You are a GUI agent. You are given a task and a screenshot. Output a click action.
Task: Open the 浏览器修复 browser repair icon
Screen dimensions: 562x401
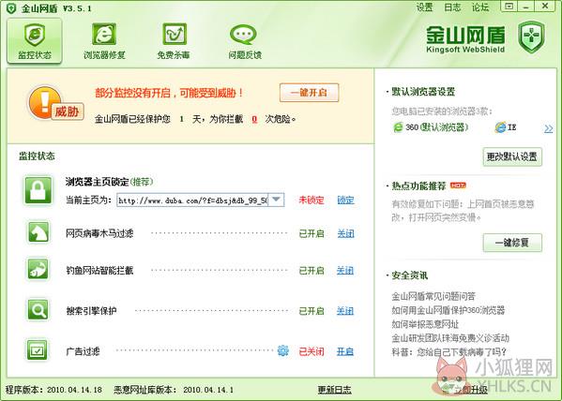104,35
